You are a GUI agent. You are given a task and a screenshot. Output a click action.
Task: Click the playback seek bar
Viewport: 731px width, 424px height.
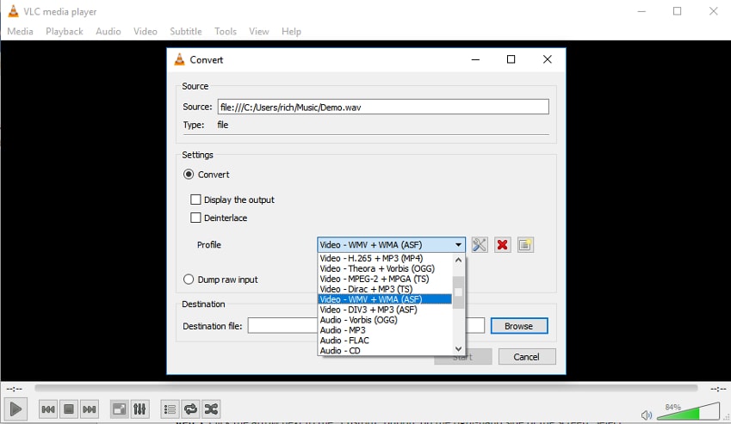click(x=366, y=388)
